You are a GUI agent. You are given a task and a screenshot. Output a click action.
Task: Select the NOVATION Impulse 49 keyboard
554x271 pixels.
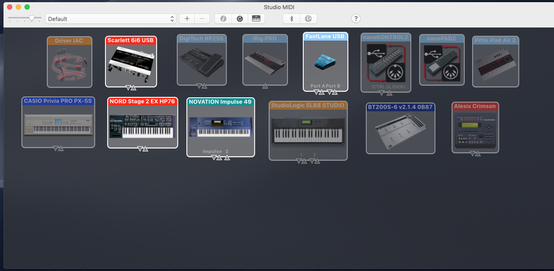(221, 127)
